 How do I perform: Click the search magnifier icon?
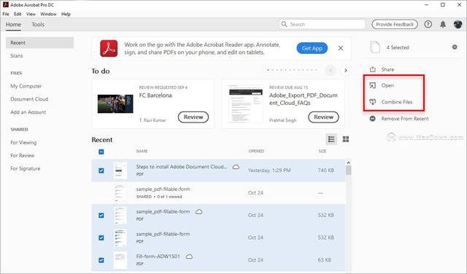[284, 24]
